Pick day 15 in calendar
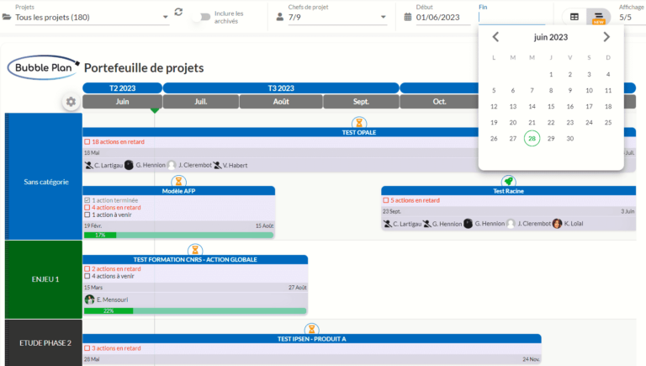This screenshot has height=366, width=646. tap(551, 106)
